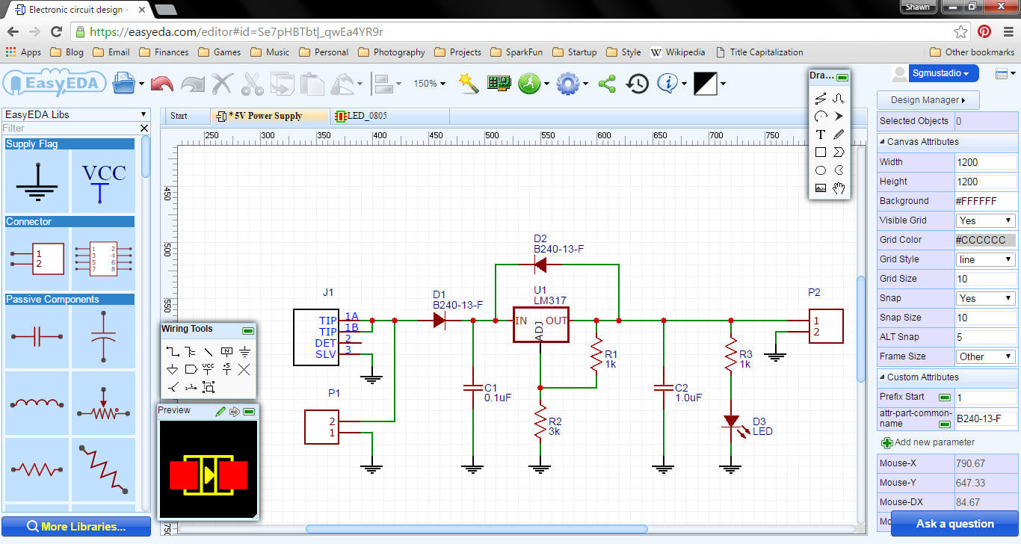Collapse the Drawing Tools palette
This screenshot has width=1021, height=544.
click(843, 75)
